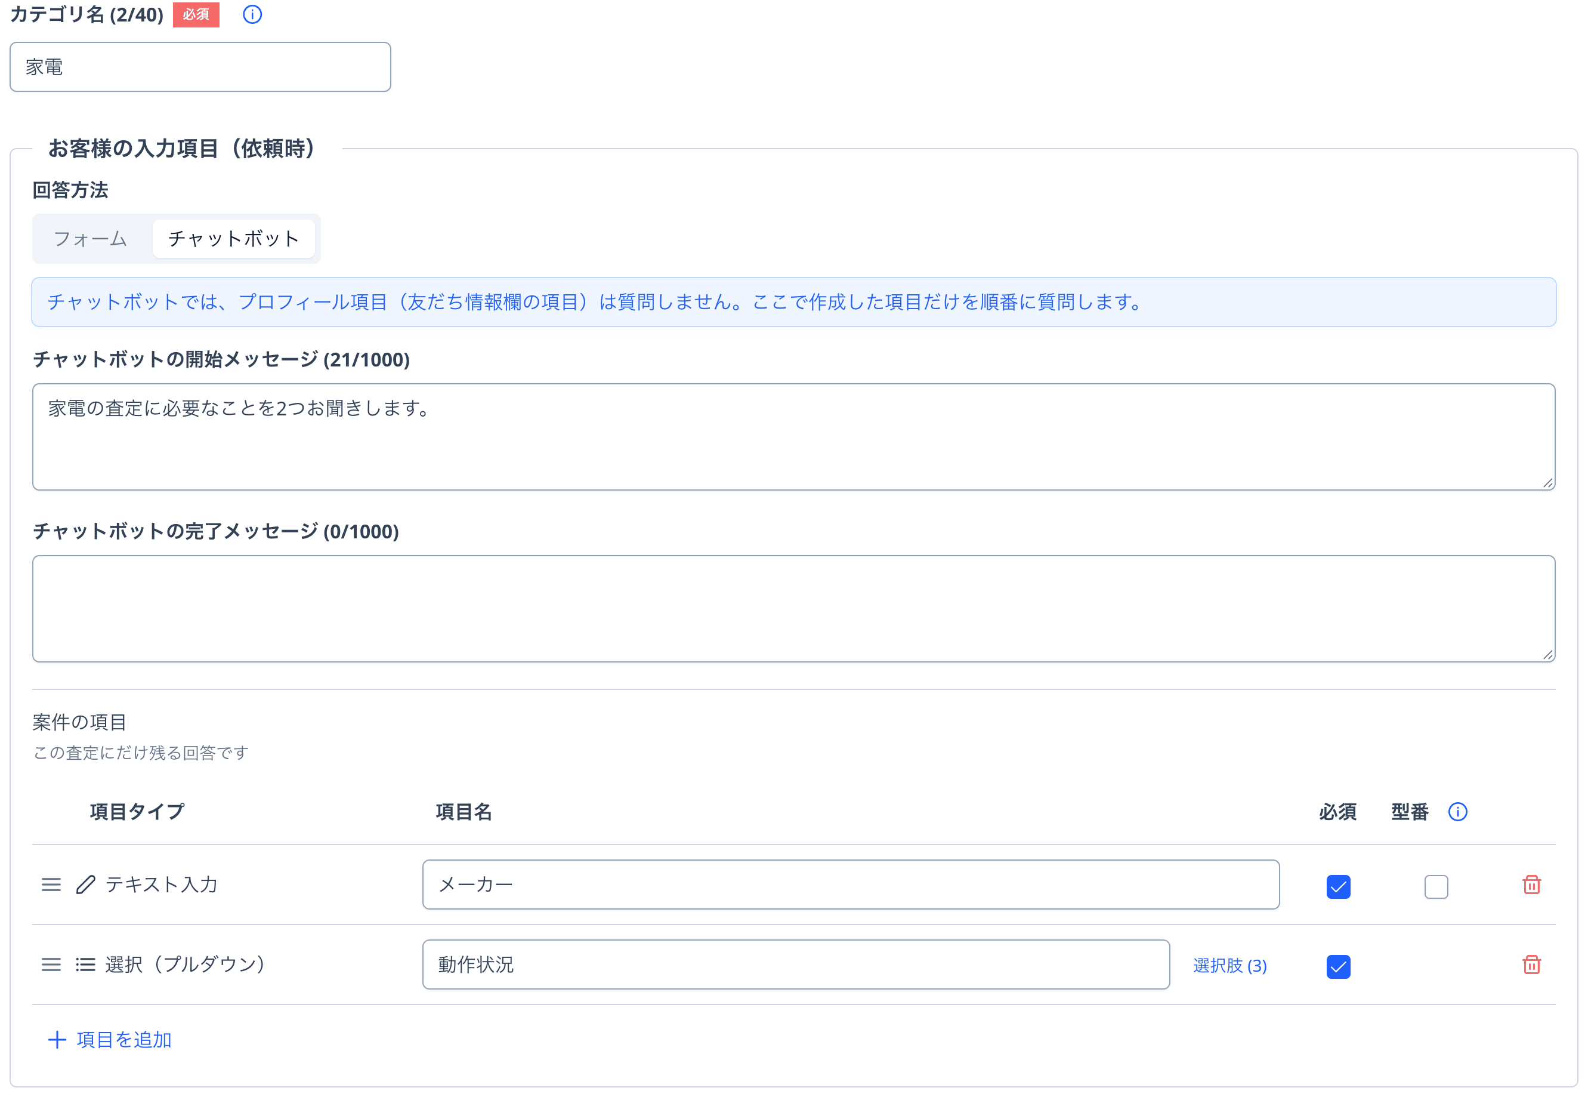
Task: Focus the カテゴリ名 field containing 家電
Action: point(200,67)
